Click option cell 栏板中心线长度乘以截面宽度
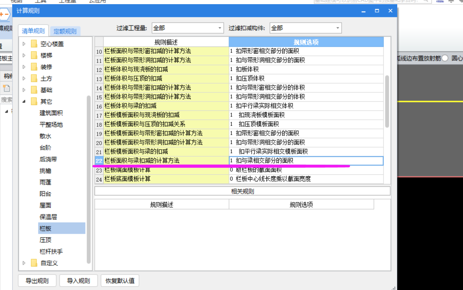This screenshot has width=463, height=290. pyautogui.click(x=306, y=179)
